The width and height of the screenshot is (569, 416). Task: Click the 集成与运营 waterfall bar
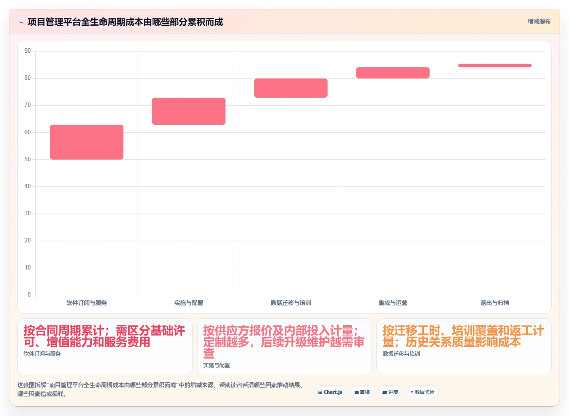tap(393, 73)
